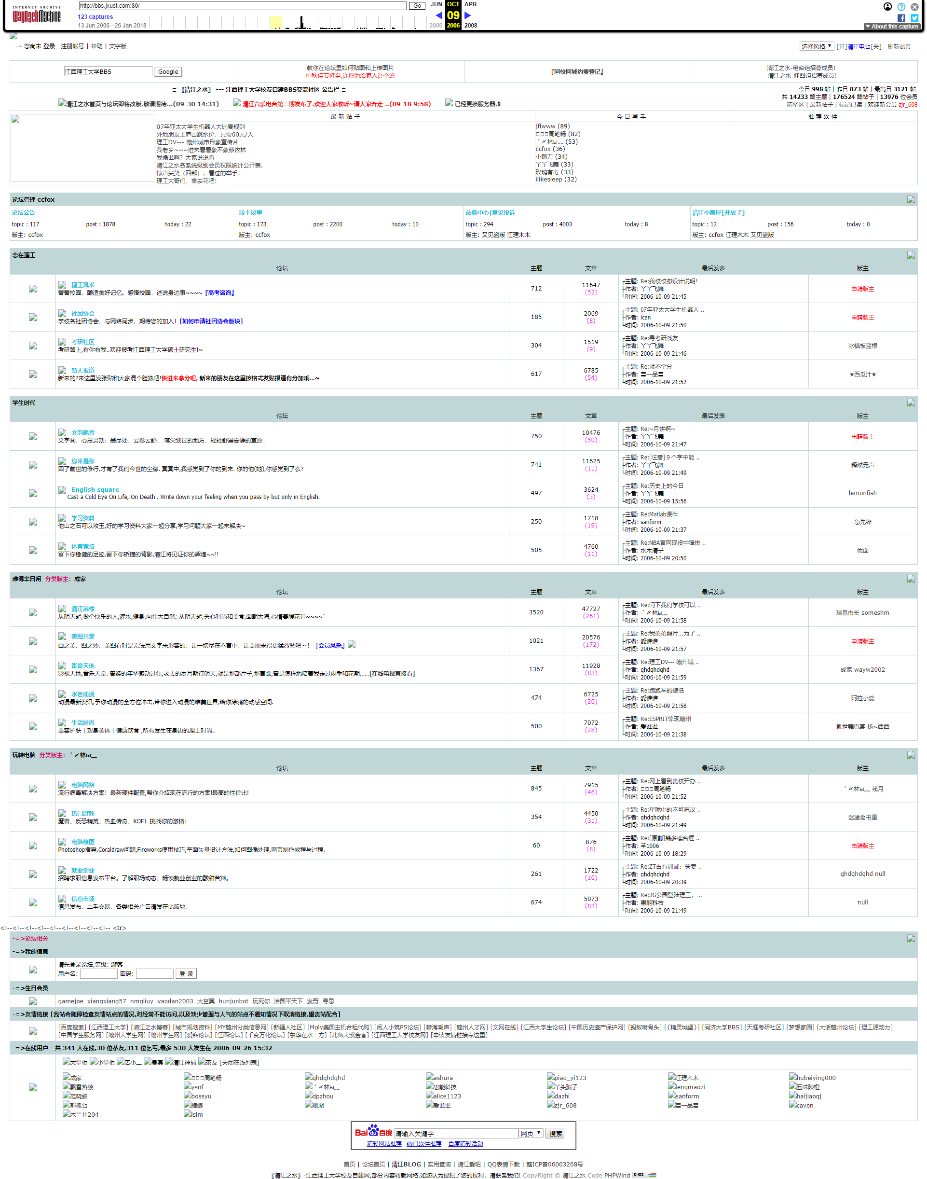Open Wayback user account icon
The image size is (927, 1179).
click(x=887, y=7)
